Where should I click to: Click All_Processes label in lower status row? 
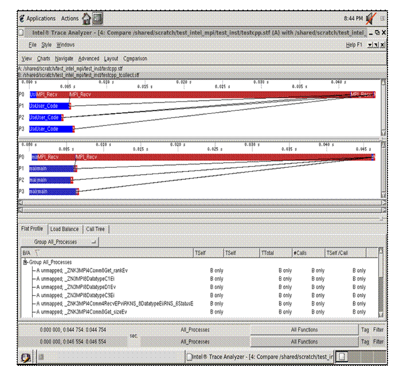(x=195, y=342)
